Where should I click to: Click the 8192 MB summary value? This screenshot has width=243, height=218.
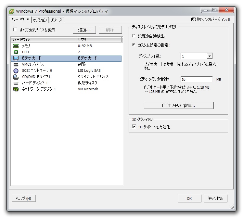click(85, 46)
